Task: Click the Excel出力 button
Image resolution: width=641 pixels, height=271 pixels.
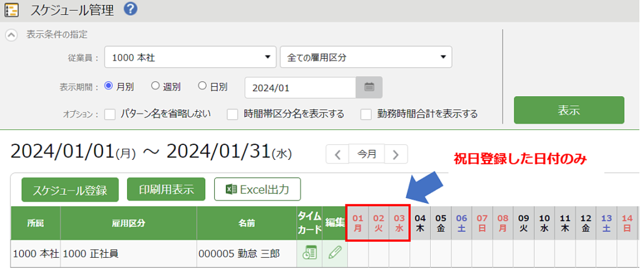Action: [257, 190]
